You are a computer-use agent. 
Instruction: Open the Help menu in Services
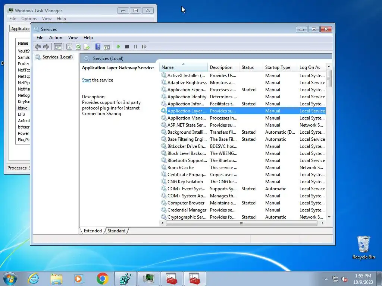[x=88, y=38]
